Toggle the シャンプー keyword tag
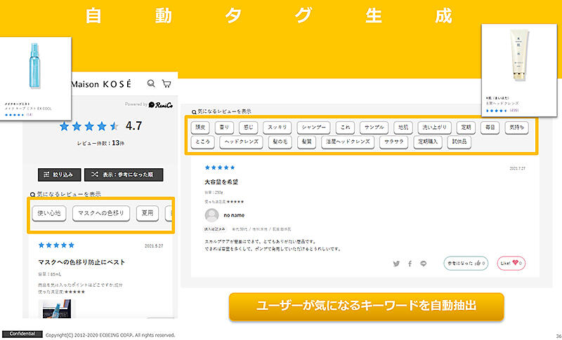 point(313,128)
